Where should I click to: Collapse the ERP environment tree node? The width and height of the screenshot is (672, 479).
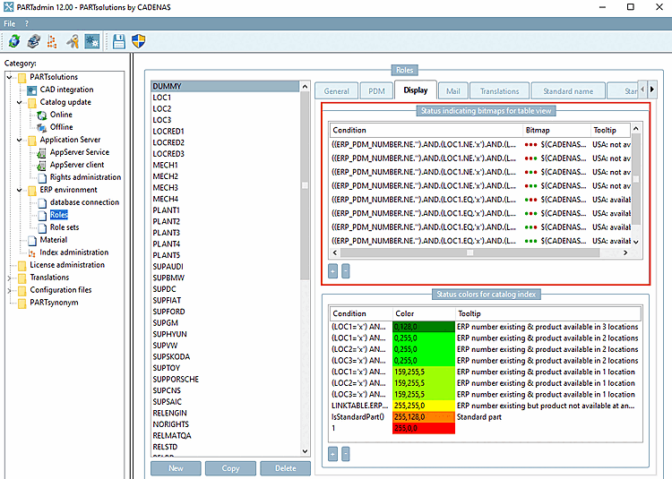20,190
